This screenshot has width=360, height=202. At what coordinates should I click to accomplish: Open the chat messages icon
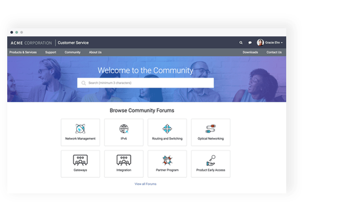[250, 43]
